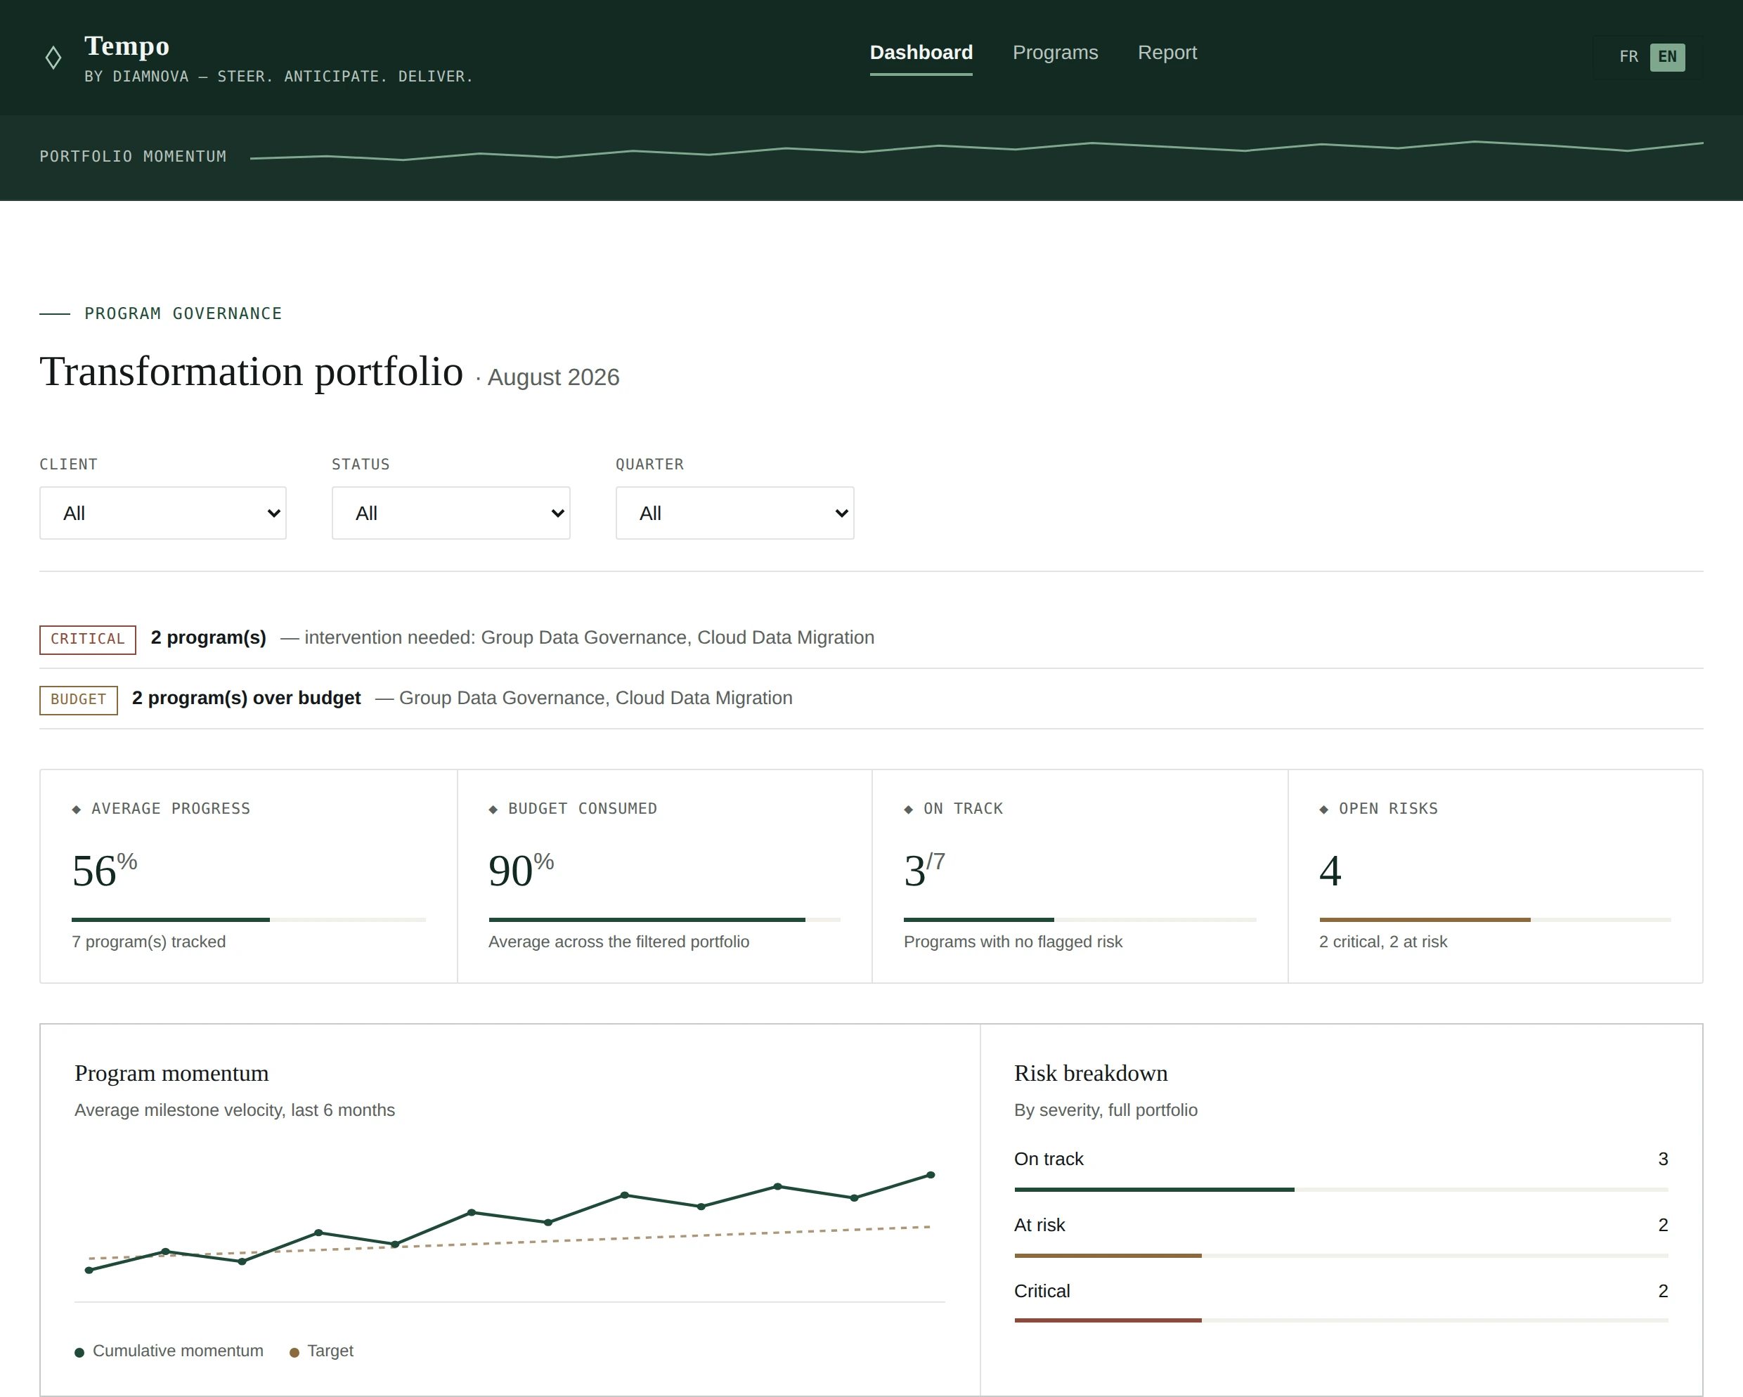This screenshot has height=1397, width=1743.
Task: Click the Critical risk breakdown bar
Action: [x=1341, y=1320]
